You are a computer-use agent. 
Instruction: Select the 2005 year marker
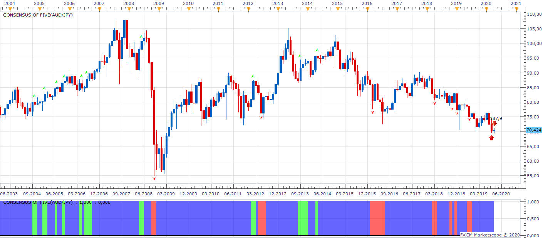(39, 3)
